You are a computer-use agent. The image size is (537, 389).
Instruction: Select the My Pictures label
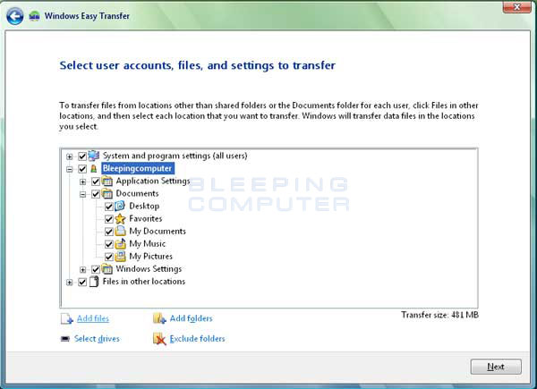pos(150,257)
